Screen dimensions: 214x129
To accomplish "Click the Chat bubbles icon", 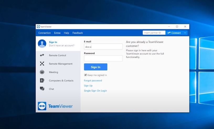I will click(42, 89).
